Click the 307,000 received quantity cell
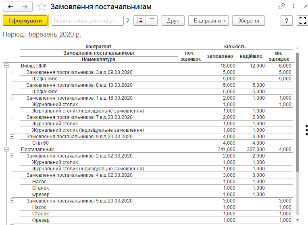This screenshot has width=308, height=225. [256, 149]
